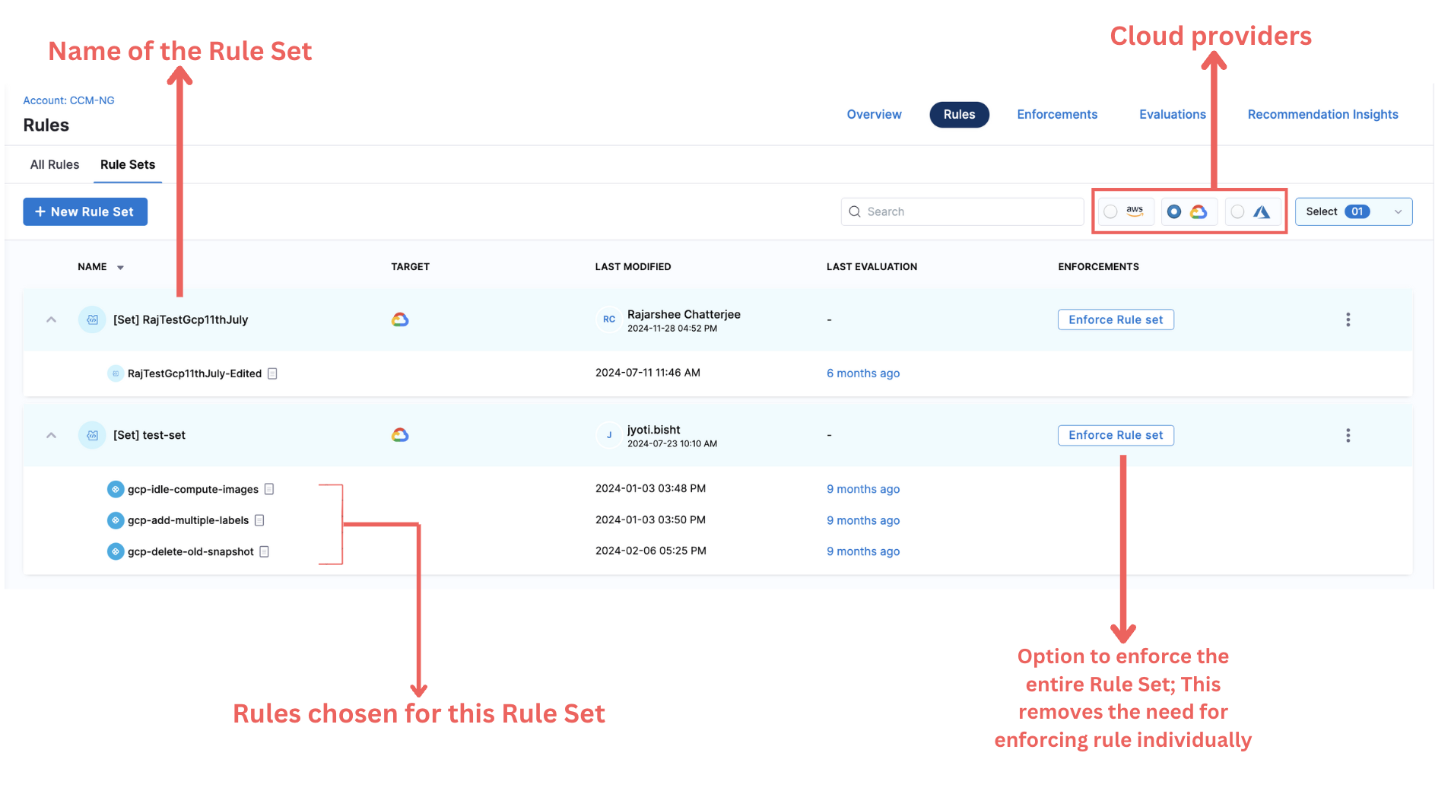Collapse the test-set rule set
The width and height of the screenshot is (1451, 791).
51,435
